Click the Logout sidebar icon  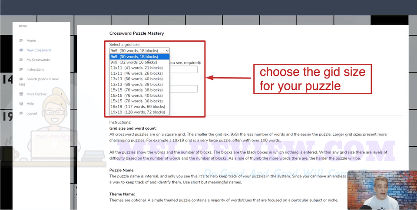[x=21, y=113]
